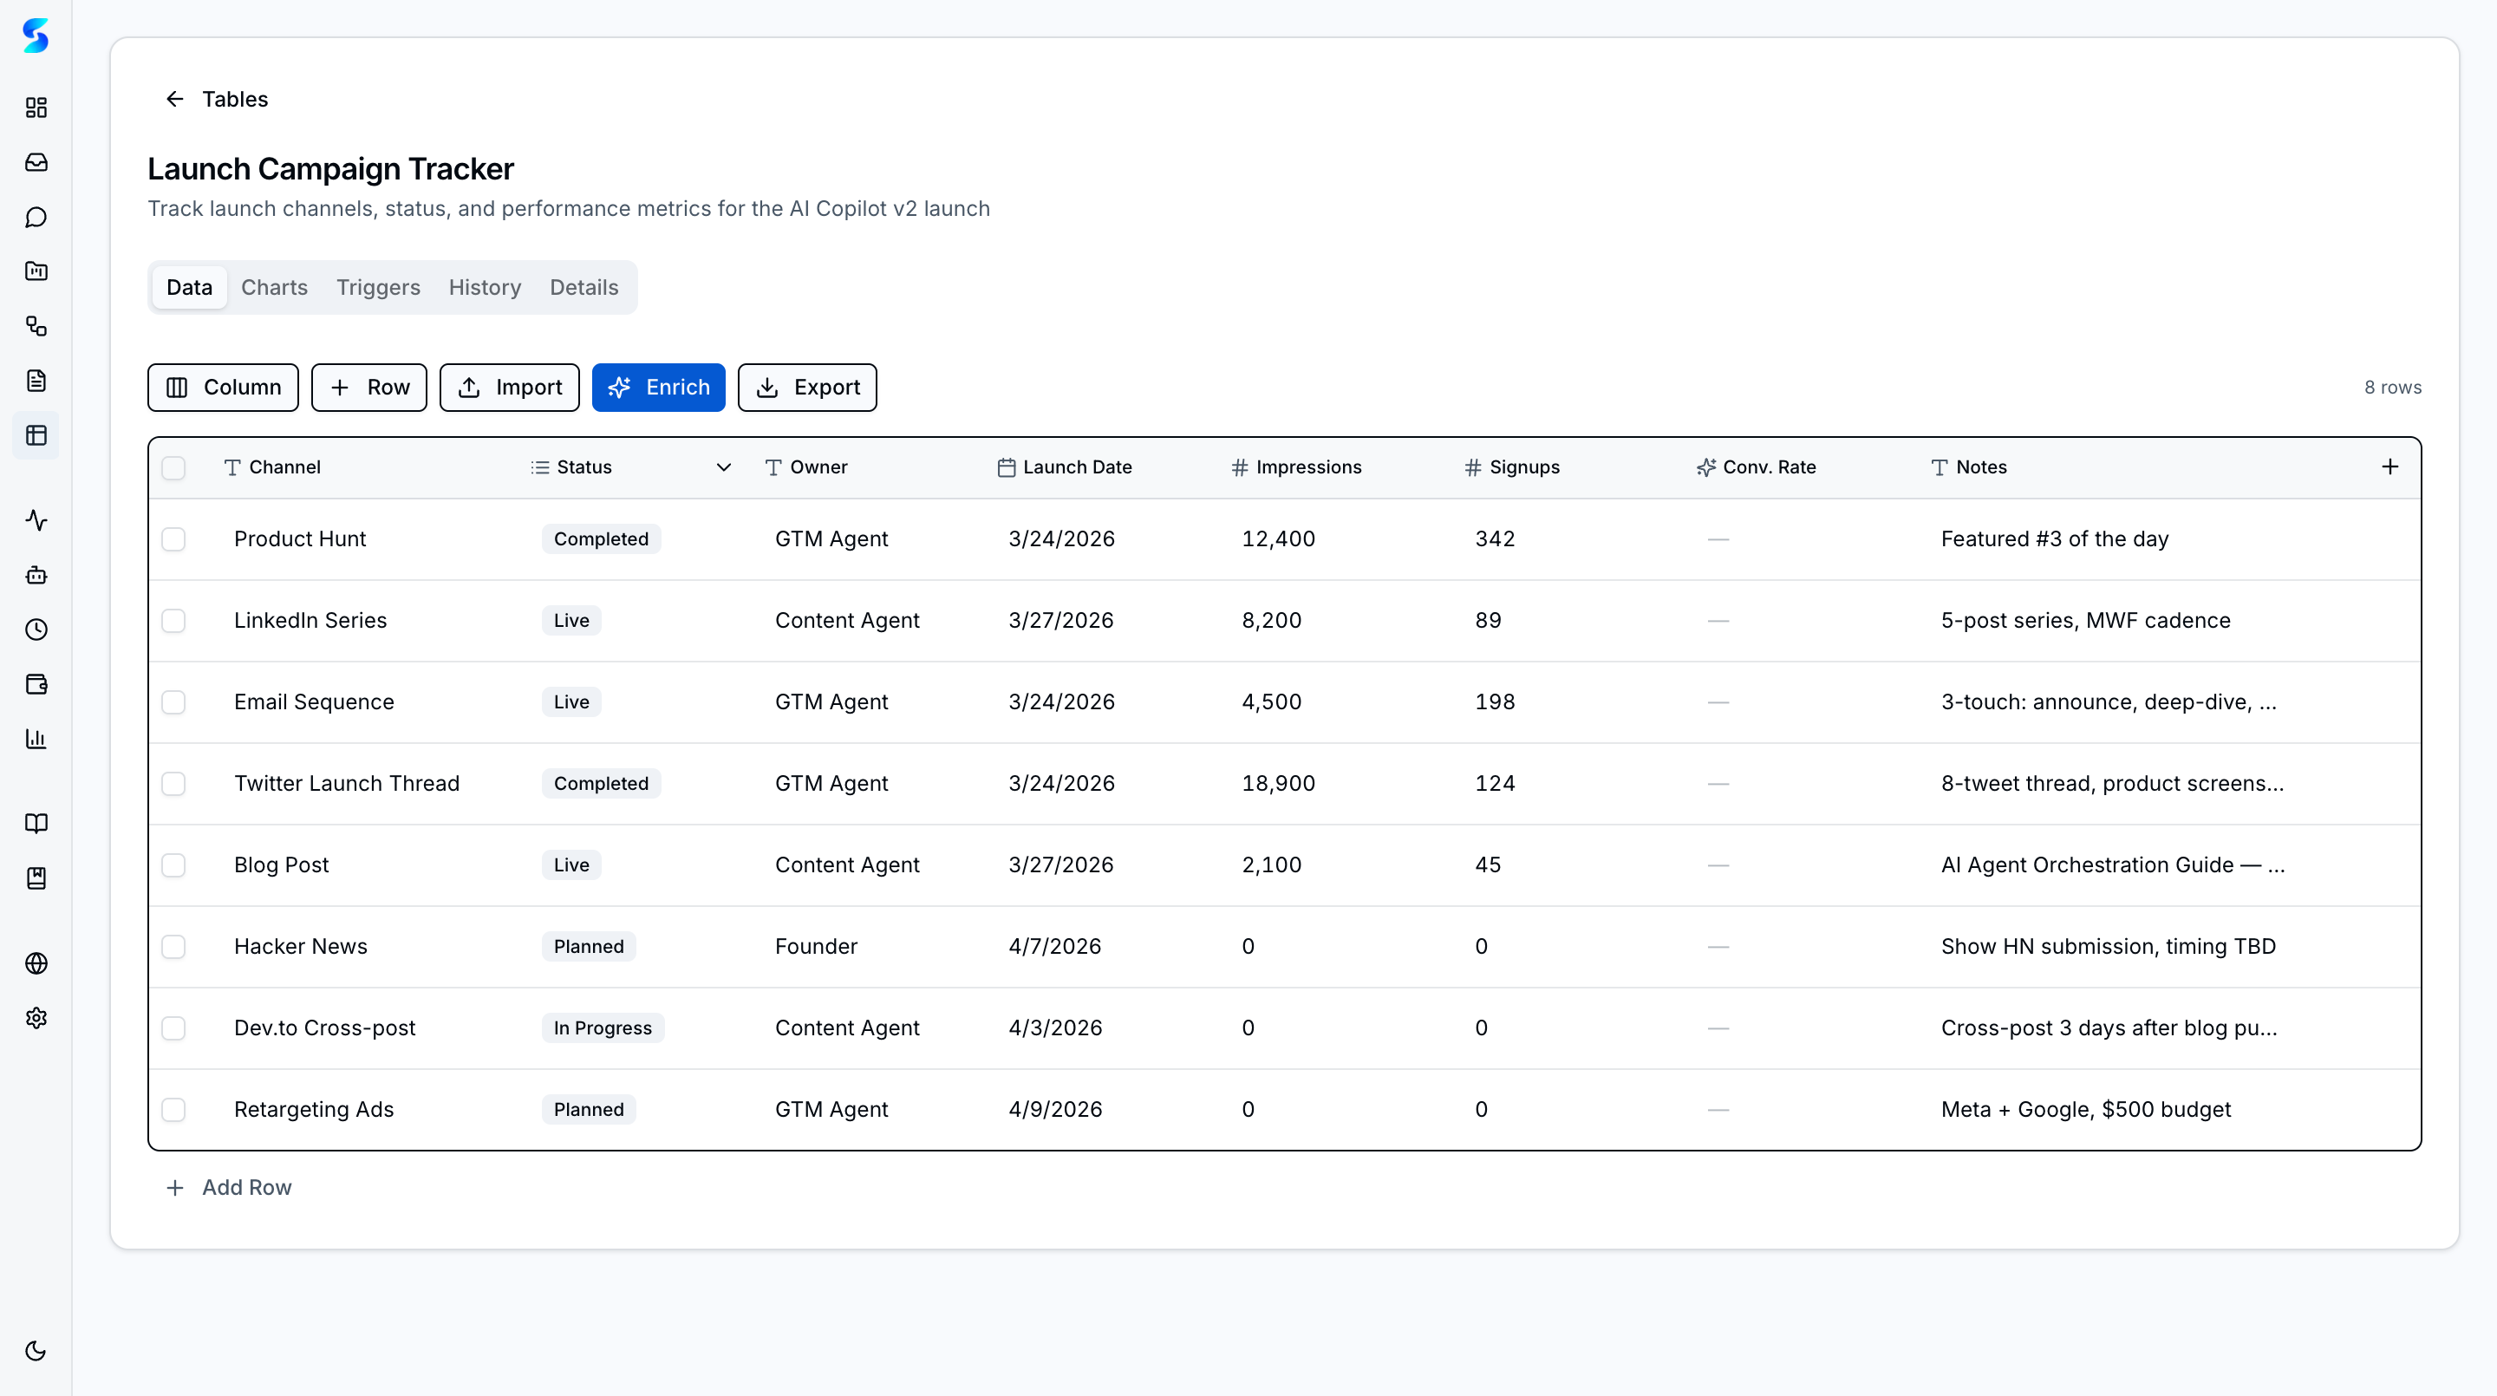Click the Enrich button
Image resolution: width=2497 pixels, height=1396 pixels.
[x=658, y=387]
